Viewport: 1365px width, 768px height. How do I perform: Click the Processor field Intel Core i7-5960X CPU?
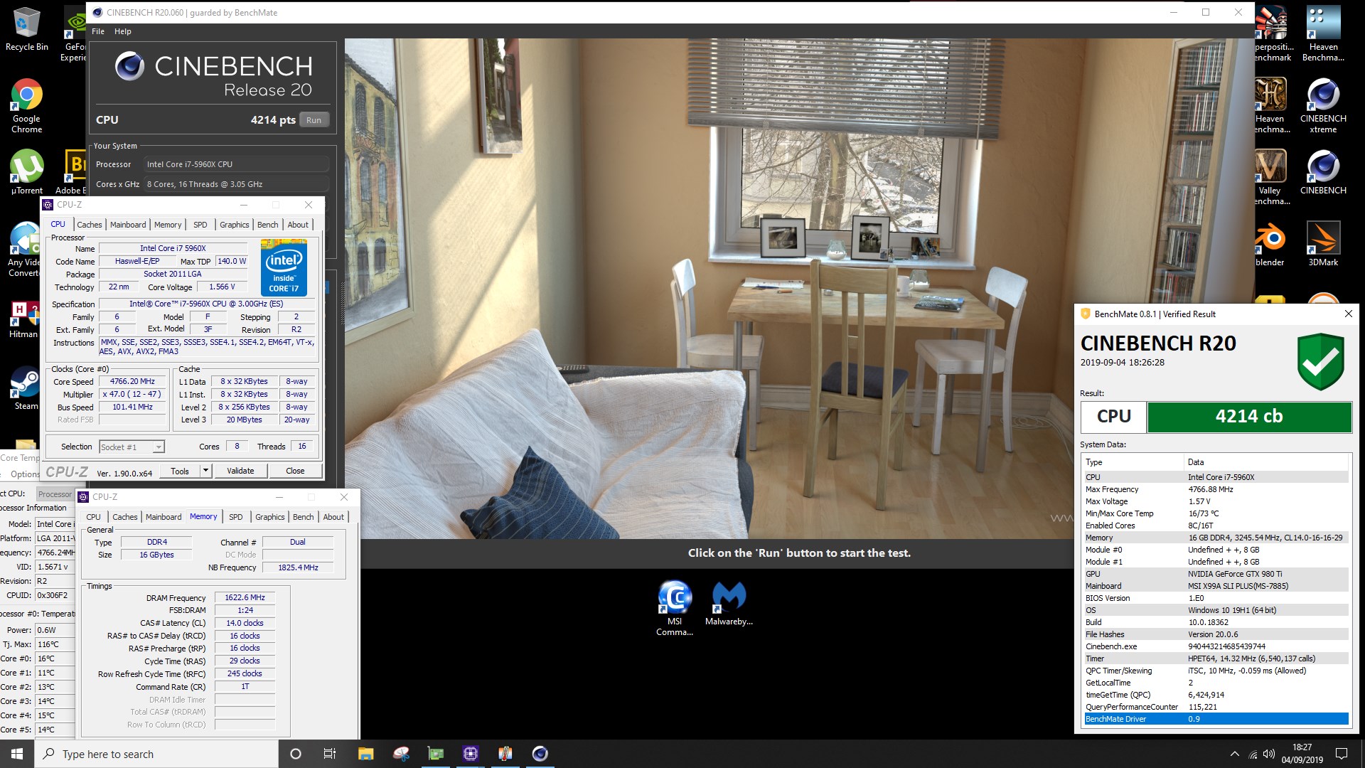[236, 164]
